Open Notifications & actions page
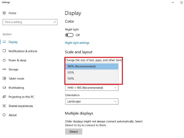The width and height of the screenshot is (184, 138). point(23,51)
